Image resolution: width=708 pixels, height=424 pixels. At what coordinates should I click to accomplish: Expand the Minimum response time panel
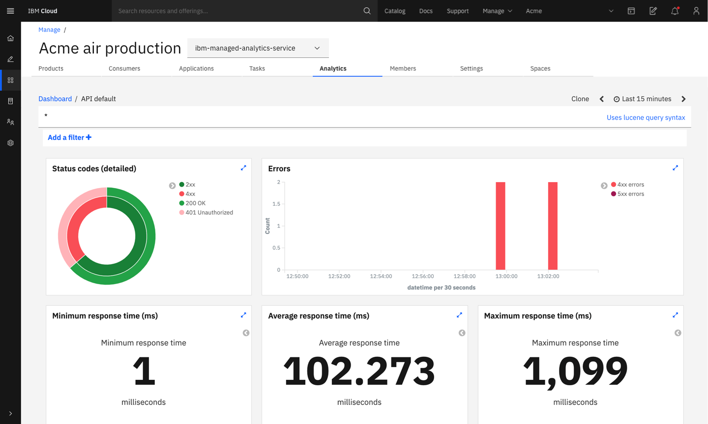tap(243, 315)
